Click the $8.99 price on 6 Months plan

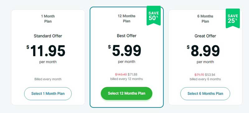click(x=203, y=51)
